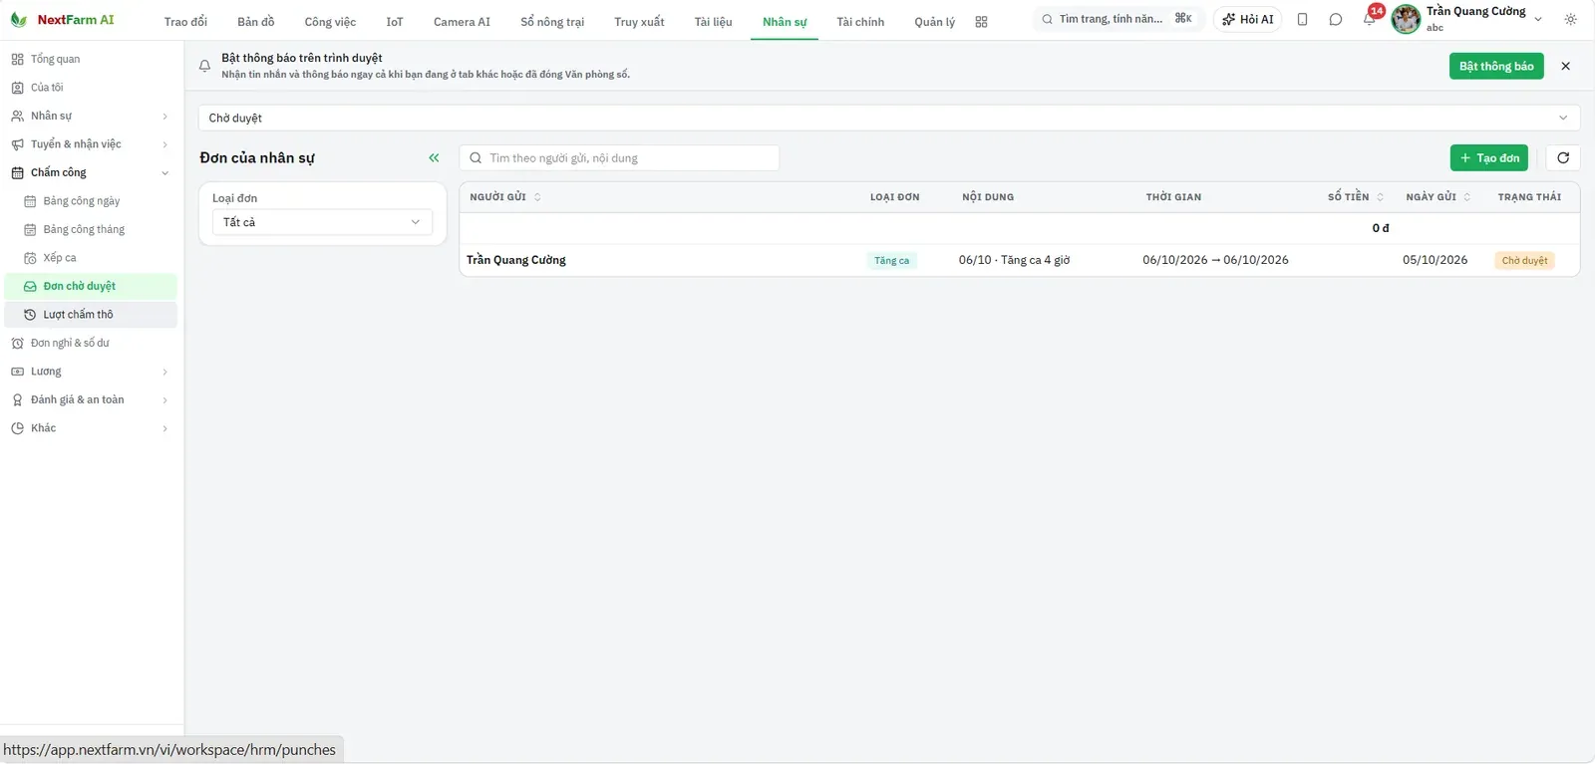Collapse the Đơn của nhân sự filter panel
The image size is (1595, 764).
(x=434, y=157)
